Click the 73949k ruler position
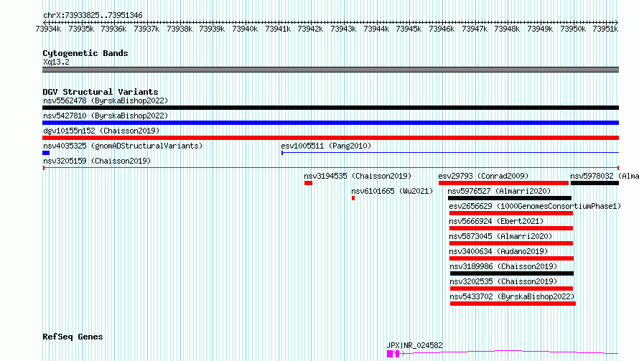This screenshot has width=639, height=361. pos(540,29)
